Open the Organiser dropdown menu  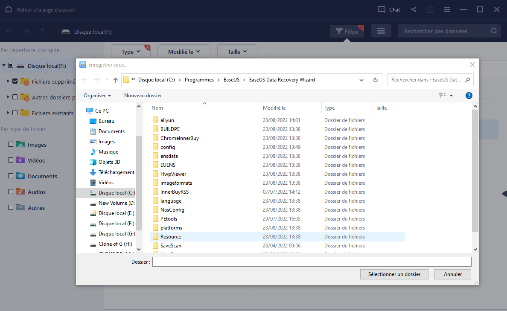[x=97, y=96]
